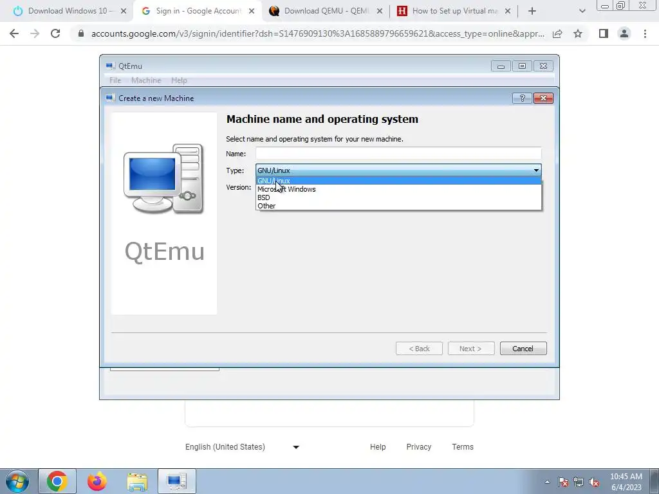Maximize the QtEmu window
The image size is (659, 494).
[x=522, y=66]
